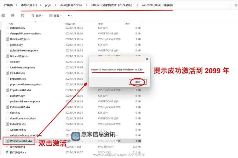Open the 查看 view dropdown
The height and width of the screenshot is (158, 238).
pos(55,15)
